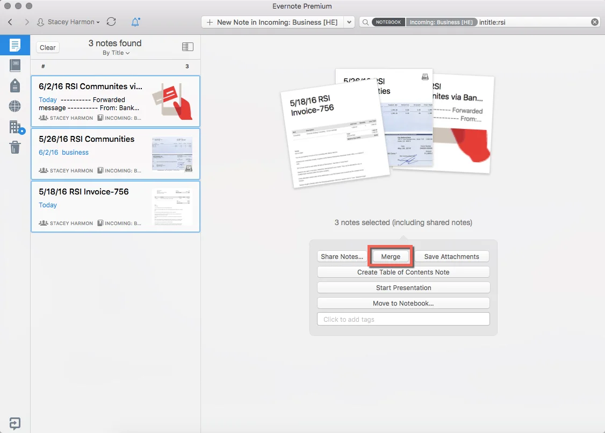Toggle the note list view layout icon
The image size is (605, 433).
point(188,47)
